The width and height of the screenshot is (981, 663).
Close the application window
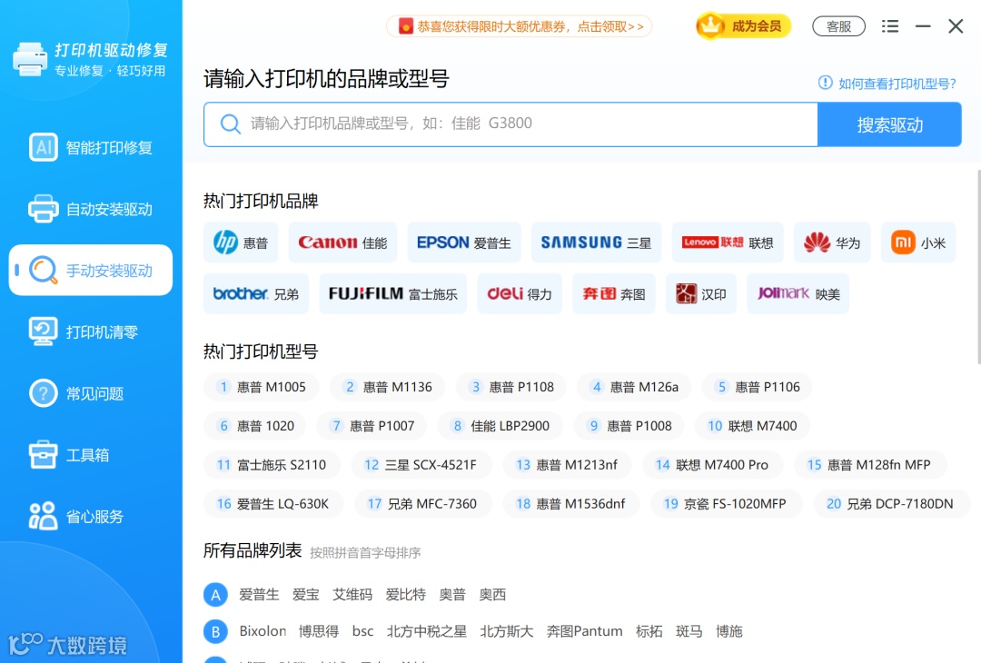point(956,26)
